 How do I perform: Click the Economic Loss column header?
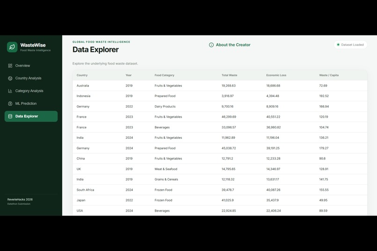pos(276,75)
